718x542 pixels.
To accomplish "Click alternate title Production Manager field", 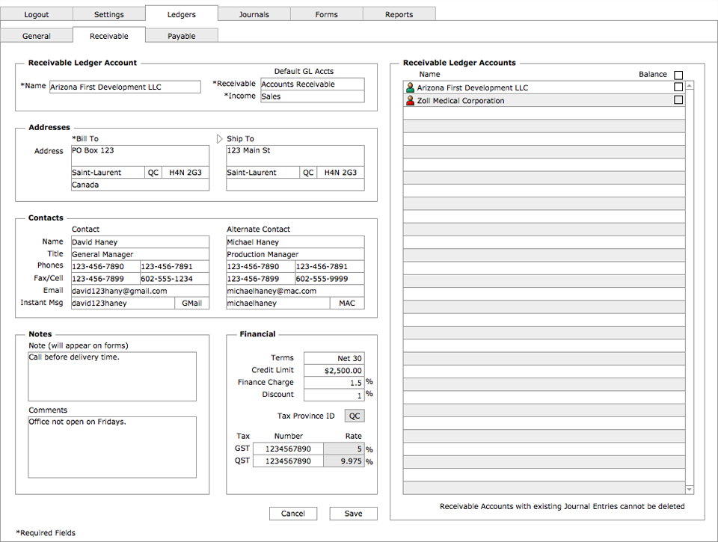I will (x=295, y=254).
